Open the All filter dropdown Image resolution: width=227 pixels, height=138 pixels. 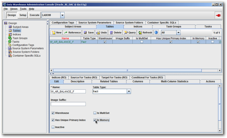point(178,33)
